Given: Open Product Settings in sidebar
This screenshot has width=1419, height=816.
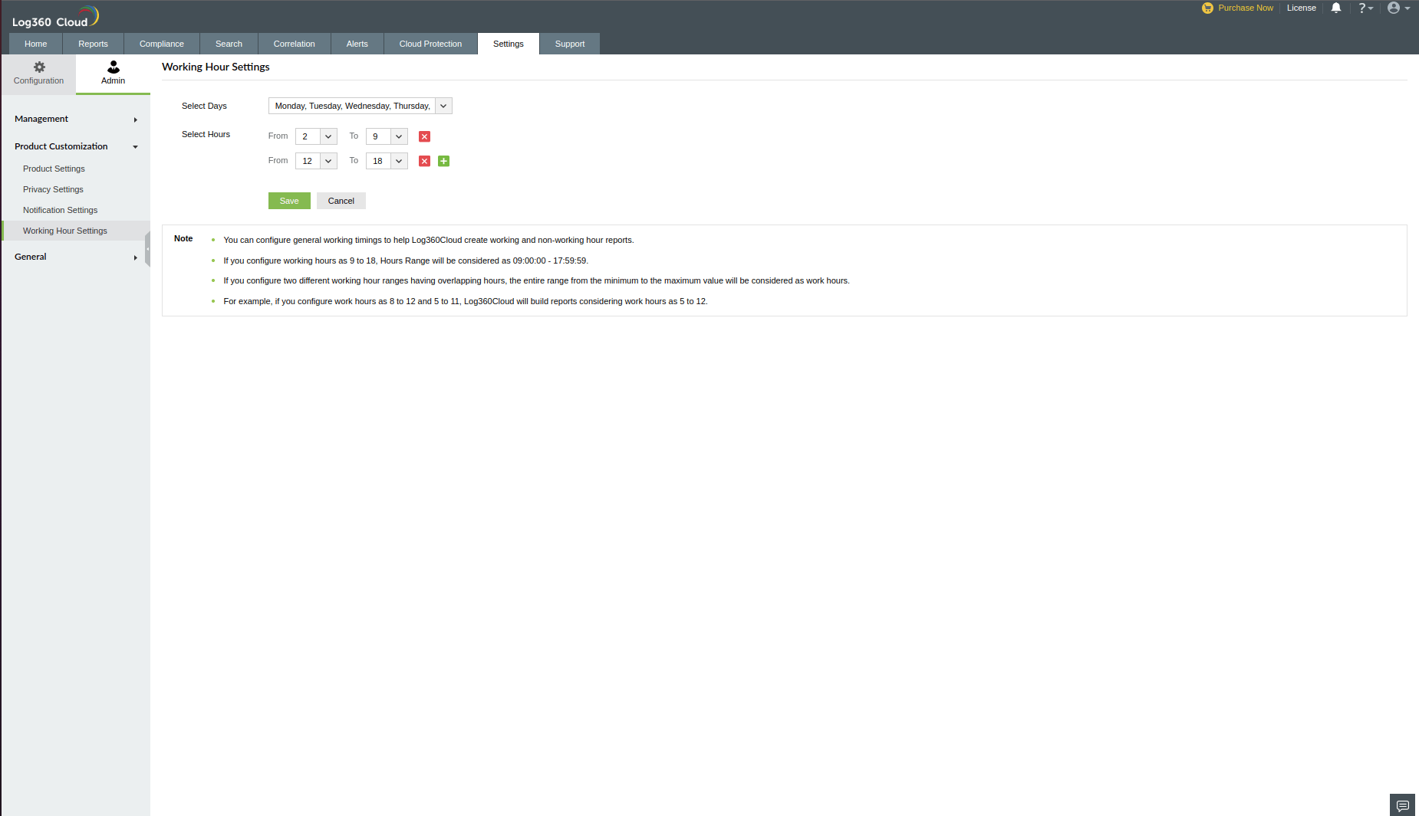Looking at the screenshot, I should pyautogui.click(x=54, y=169).
